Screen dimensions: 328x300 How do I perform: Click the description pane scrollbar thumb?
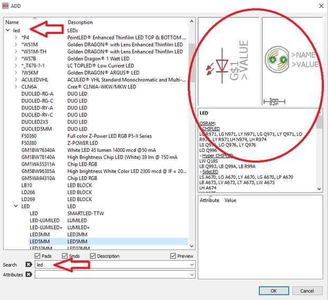(x=319, y=122)
